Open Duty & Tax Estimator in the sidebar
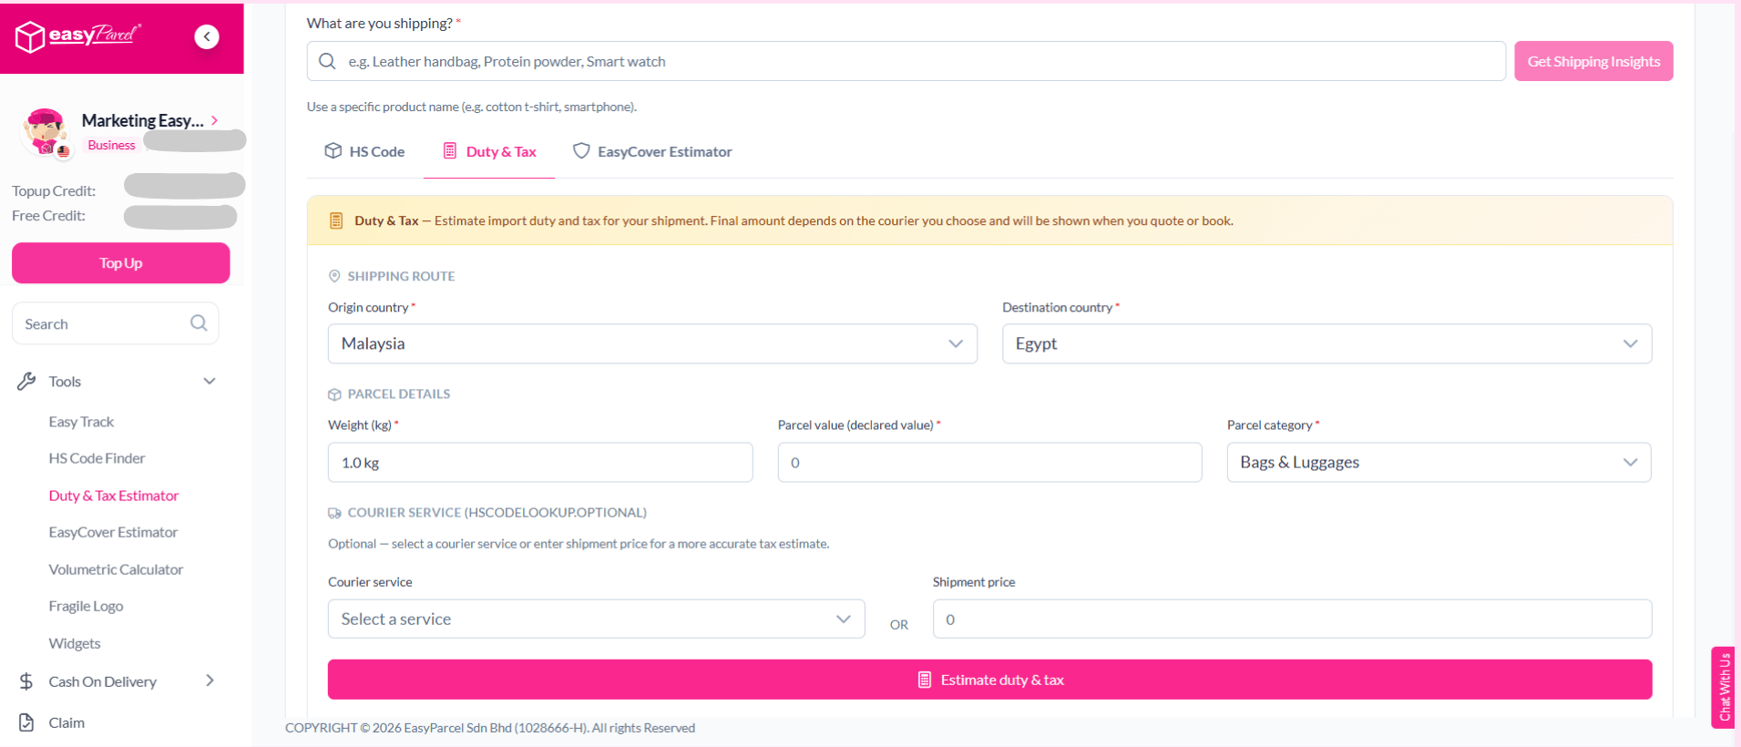 pos(114,496)
